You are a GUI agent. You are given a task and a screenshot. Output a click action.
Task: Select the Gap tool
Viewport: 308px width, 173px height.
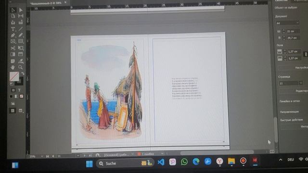tap(21, 16)
